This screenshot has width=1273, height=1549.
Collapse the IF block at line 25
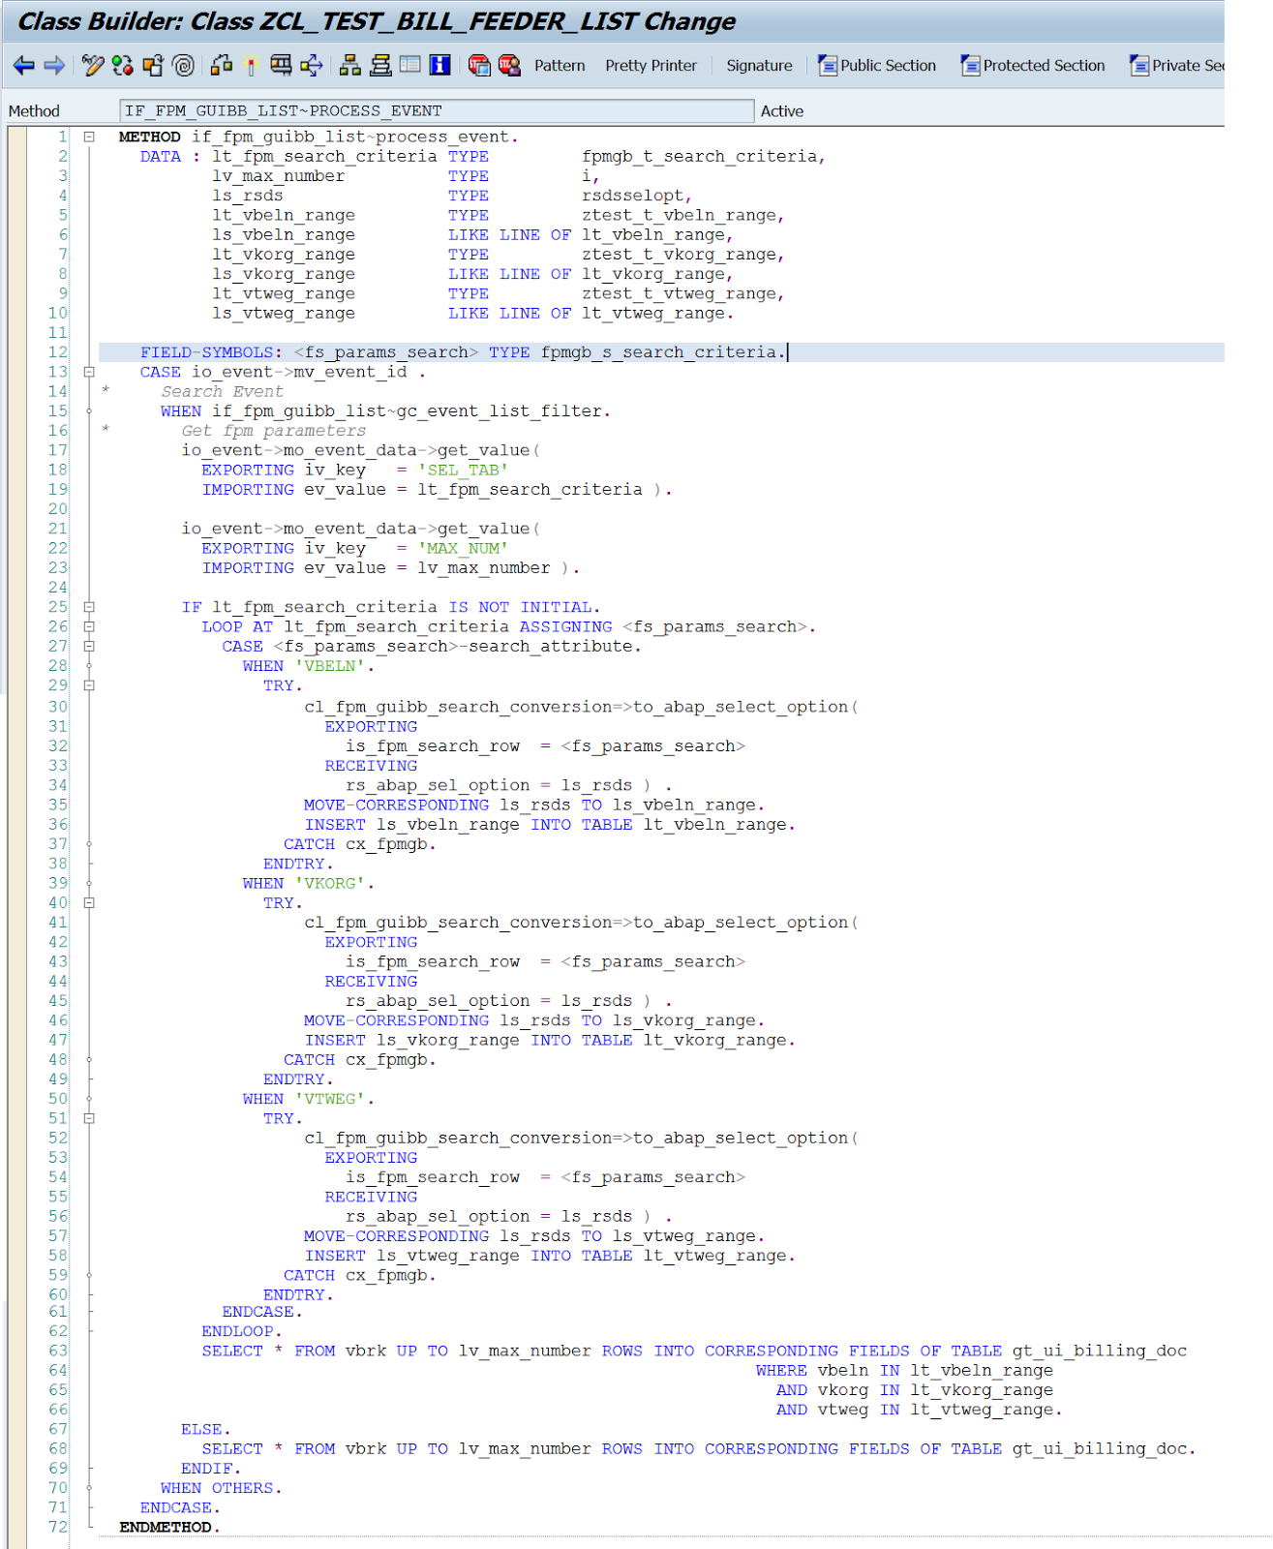click(89, 607)
